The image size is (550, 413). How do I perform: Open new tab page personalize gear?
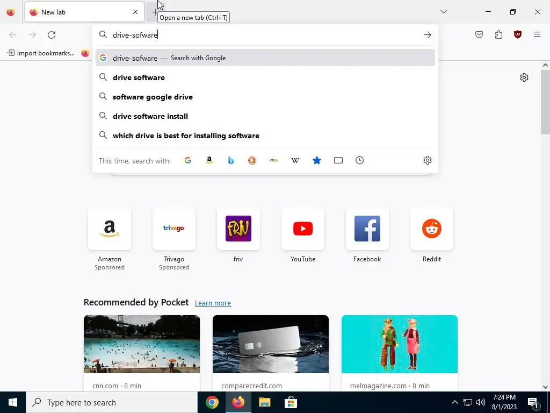click(524, 77)
